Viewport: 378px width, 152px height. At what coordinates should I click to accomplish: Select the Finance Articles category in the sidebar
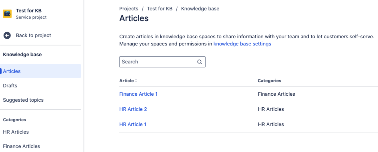(22, 146)
